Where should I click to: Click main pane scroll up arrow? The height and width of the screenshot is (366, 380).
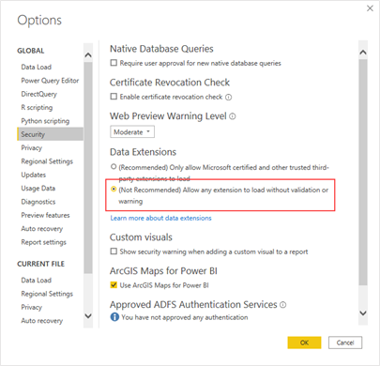tap(363, 53)
